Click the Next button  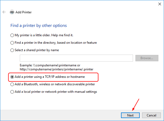[130, 115]
